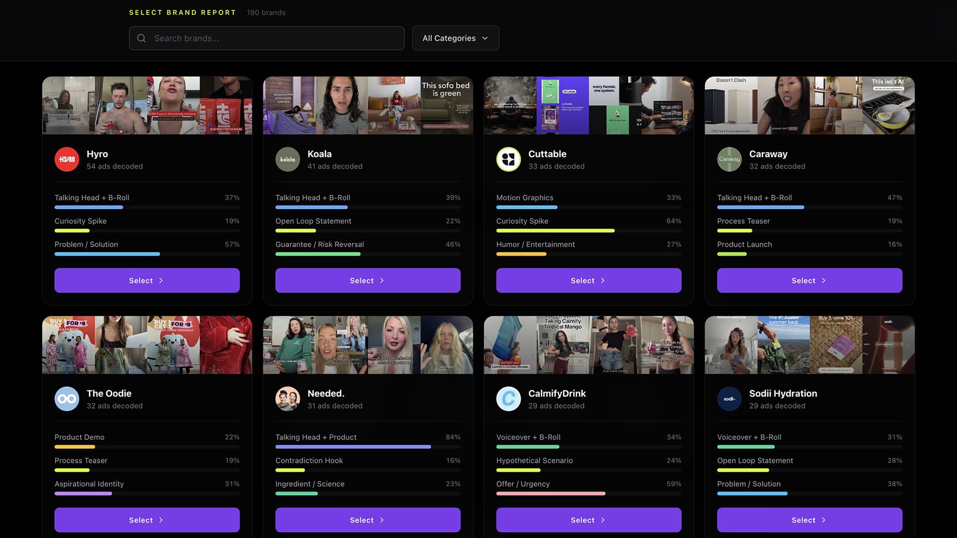Click the Needed. brand avatar
This screenshot has height=538, width=957.
tap(288, 399)
